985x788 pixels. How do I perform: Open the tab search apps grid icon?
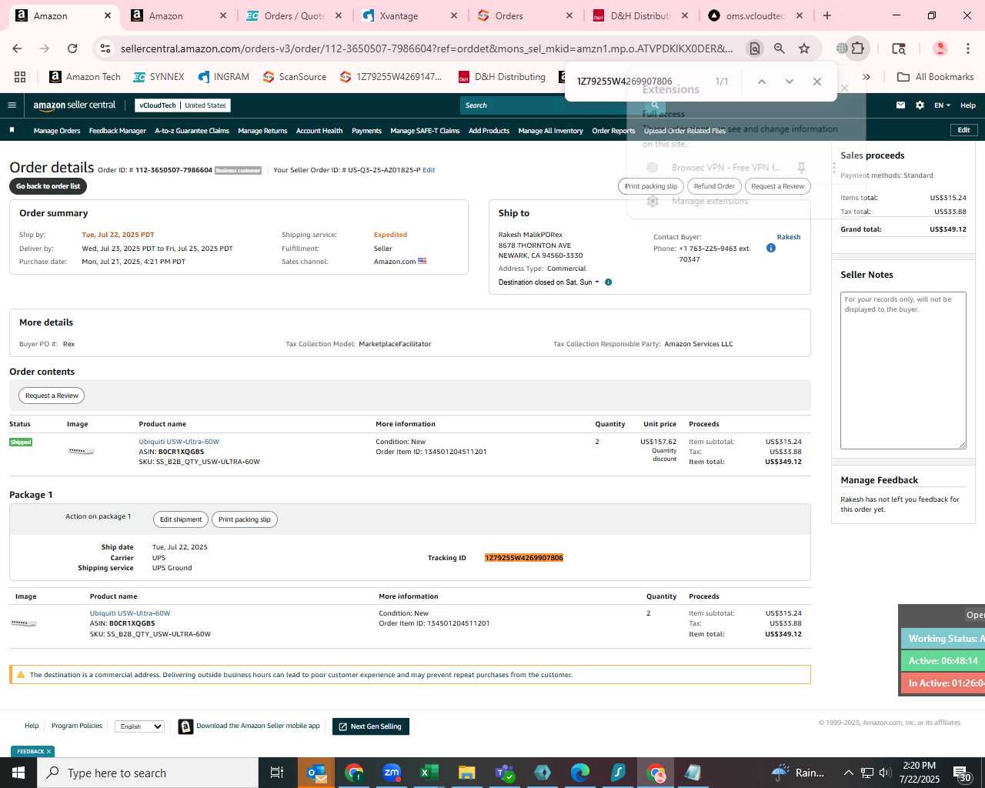point(20,77)
